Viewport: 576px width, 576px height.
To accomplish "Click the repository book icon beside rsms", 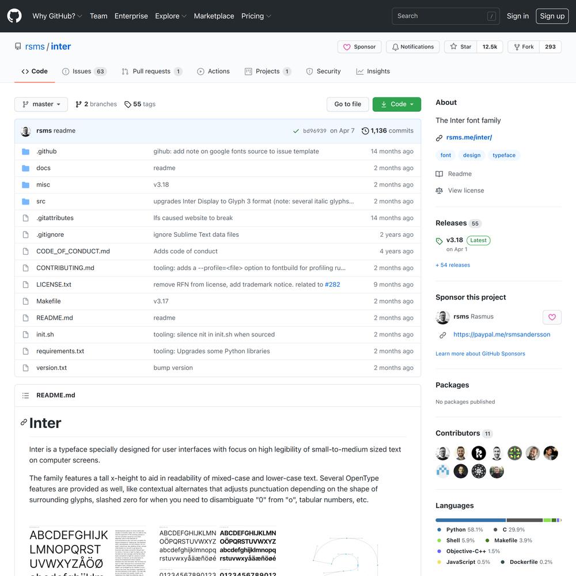I will click(x=18, y=46).
